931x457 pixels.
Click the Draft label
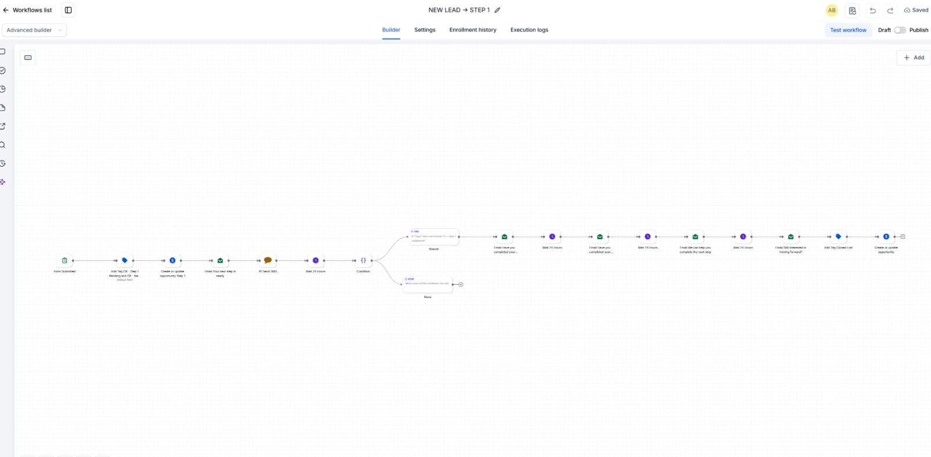[884, 30]
